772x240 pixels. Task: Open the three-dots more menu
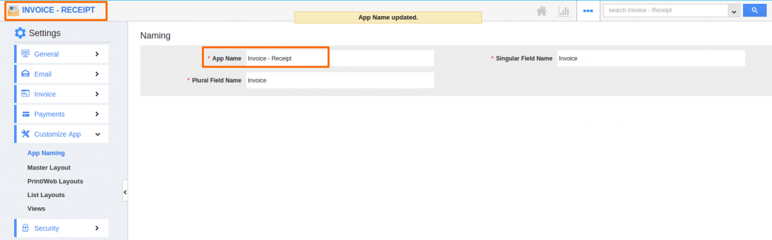coord(588,11)
